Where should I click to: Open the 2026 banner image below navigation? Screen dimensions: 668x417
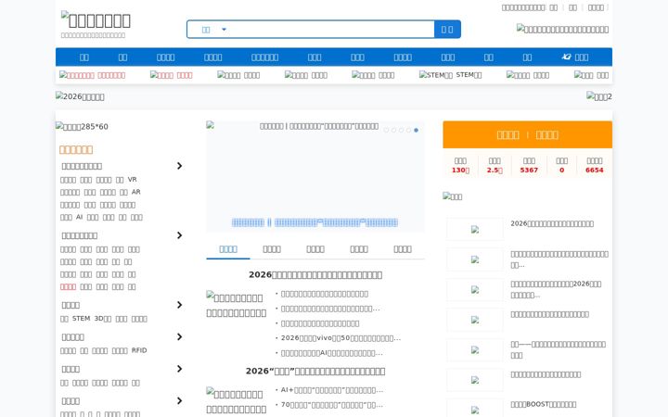click(x=80, y=96)
